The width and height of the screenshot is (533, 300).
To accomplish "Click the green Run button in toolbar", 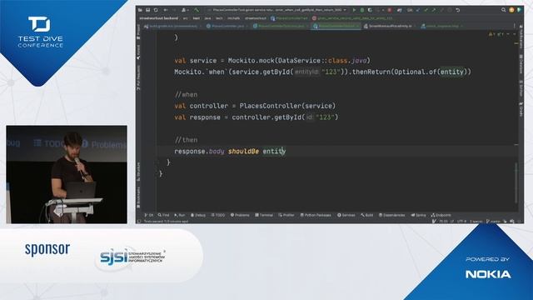I will click(x=354, y=10).
